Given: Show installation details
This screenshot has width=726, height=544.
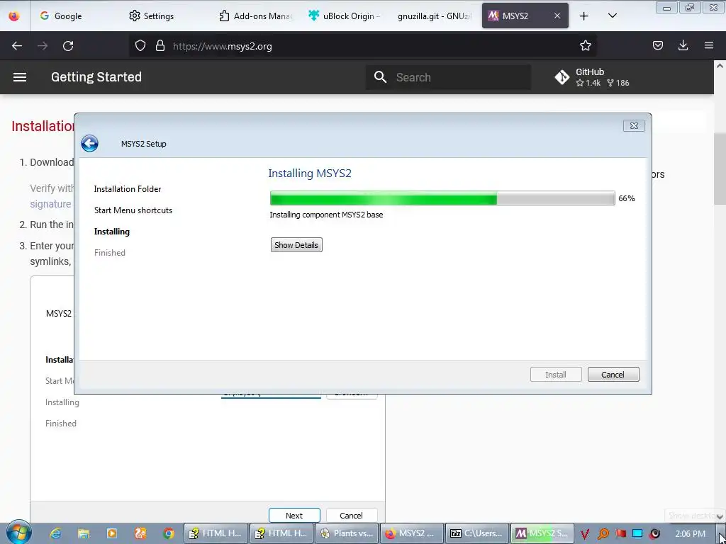Looking at the screenshot, I should pos(296,244).
